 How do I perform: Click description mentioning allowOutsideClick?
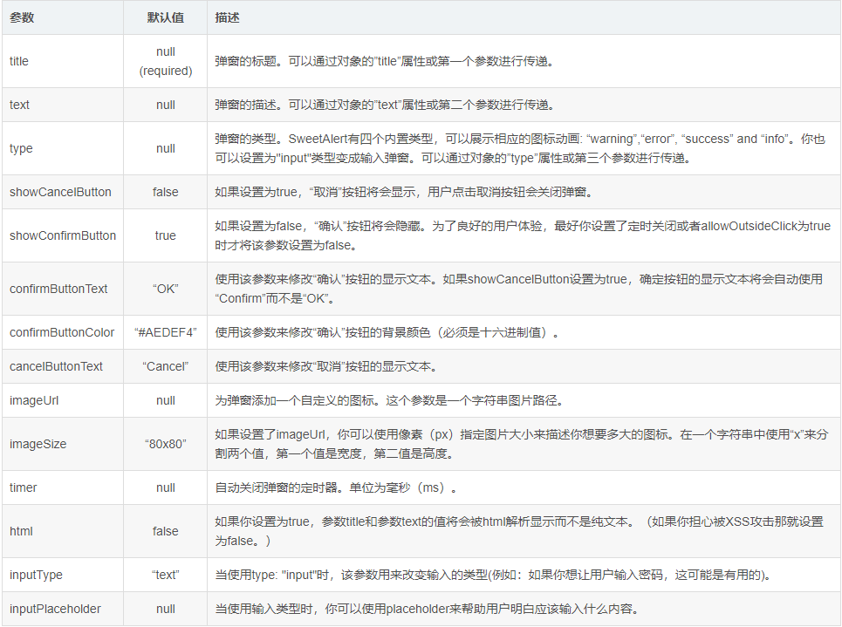tap(523, 235)
